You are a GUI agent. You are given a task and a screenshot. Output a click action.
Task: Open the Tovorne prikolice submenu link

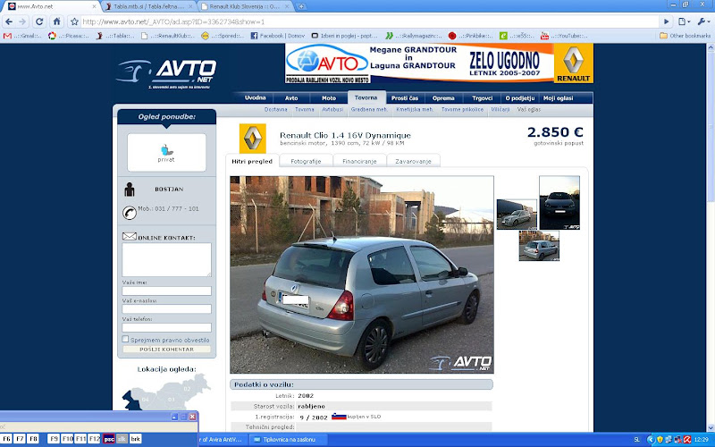click(462, 109)
